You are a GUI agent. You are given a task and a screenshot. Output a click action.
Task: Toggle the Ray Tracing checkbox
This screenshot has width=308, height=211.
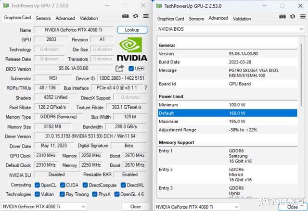point(62,194)
